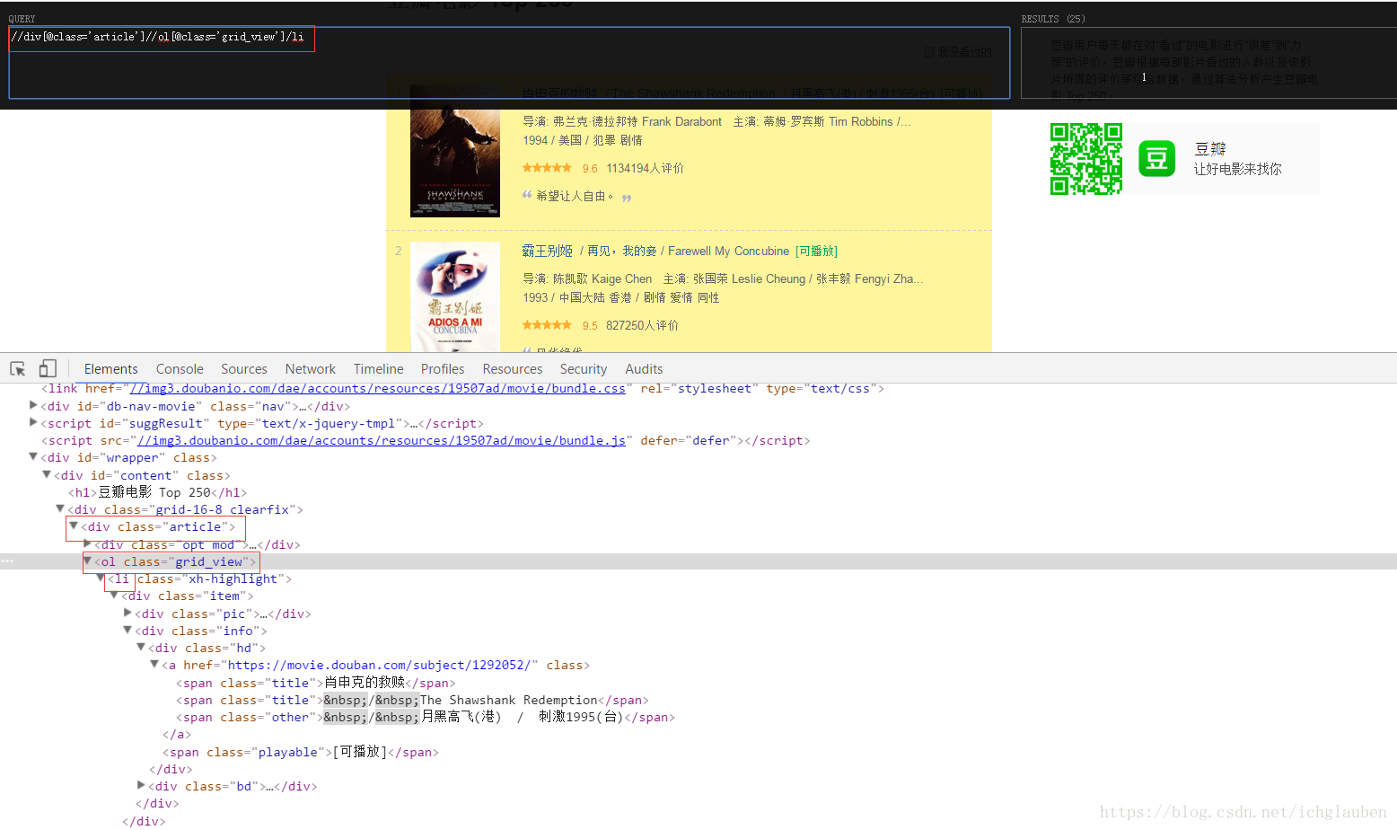Click the green Douban app logo
This screenshot has width=1397, height=830.
point(1156,159)
